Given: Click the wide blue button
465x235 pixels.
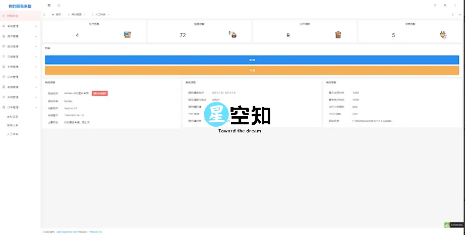Looking at the screenshot, I should coord(252,60).
